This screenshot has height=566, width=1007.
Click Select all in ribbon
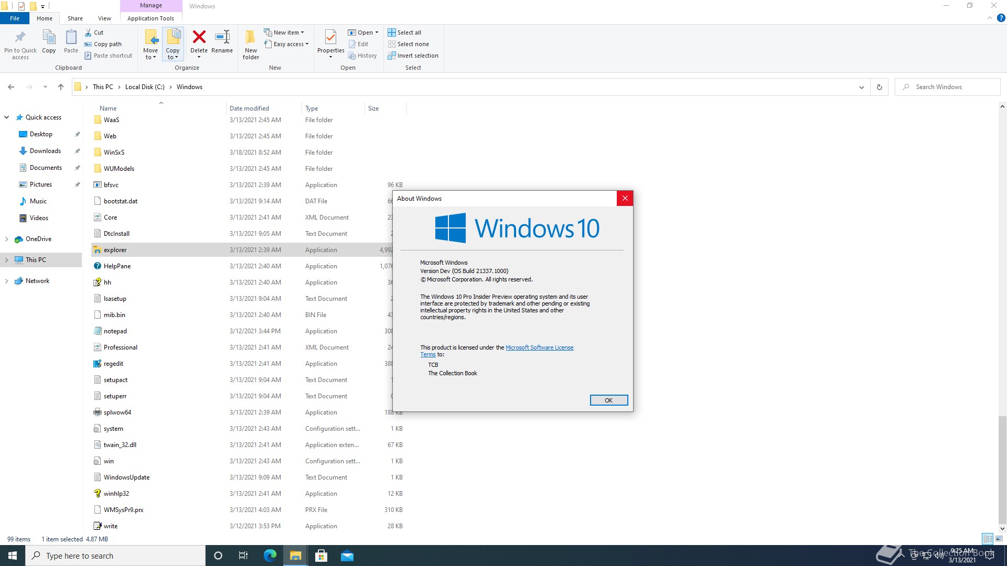404,32
